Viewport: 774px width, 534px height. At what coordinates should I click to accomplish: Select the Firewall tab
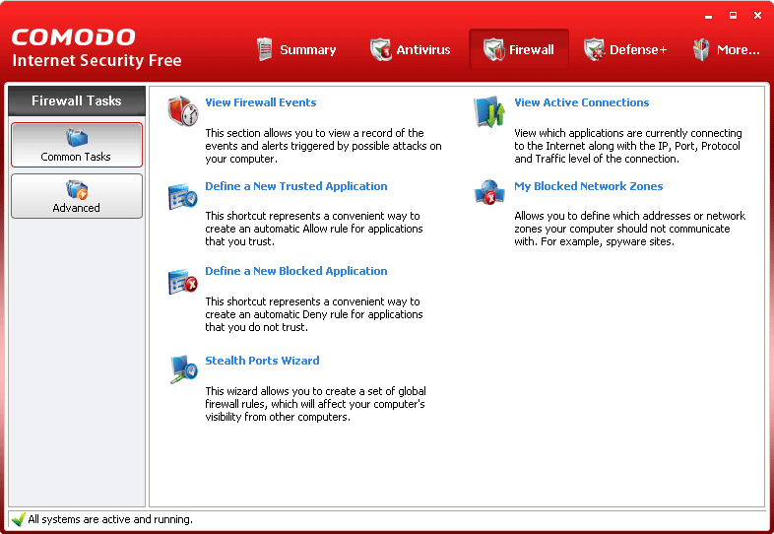click(x=519, y=49)
